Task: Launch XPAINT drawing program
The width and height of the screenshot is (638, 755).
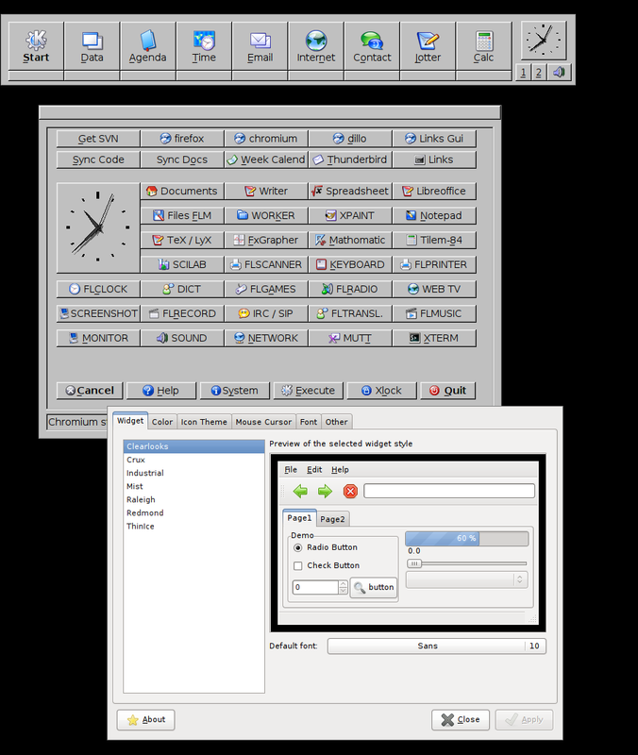Action: pos(350,216)
